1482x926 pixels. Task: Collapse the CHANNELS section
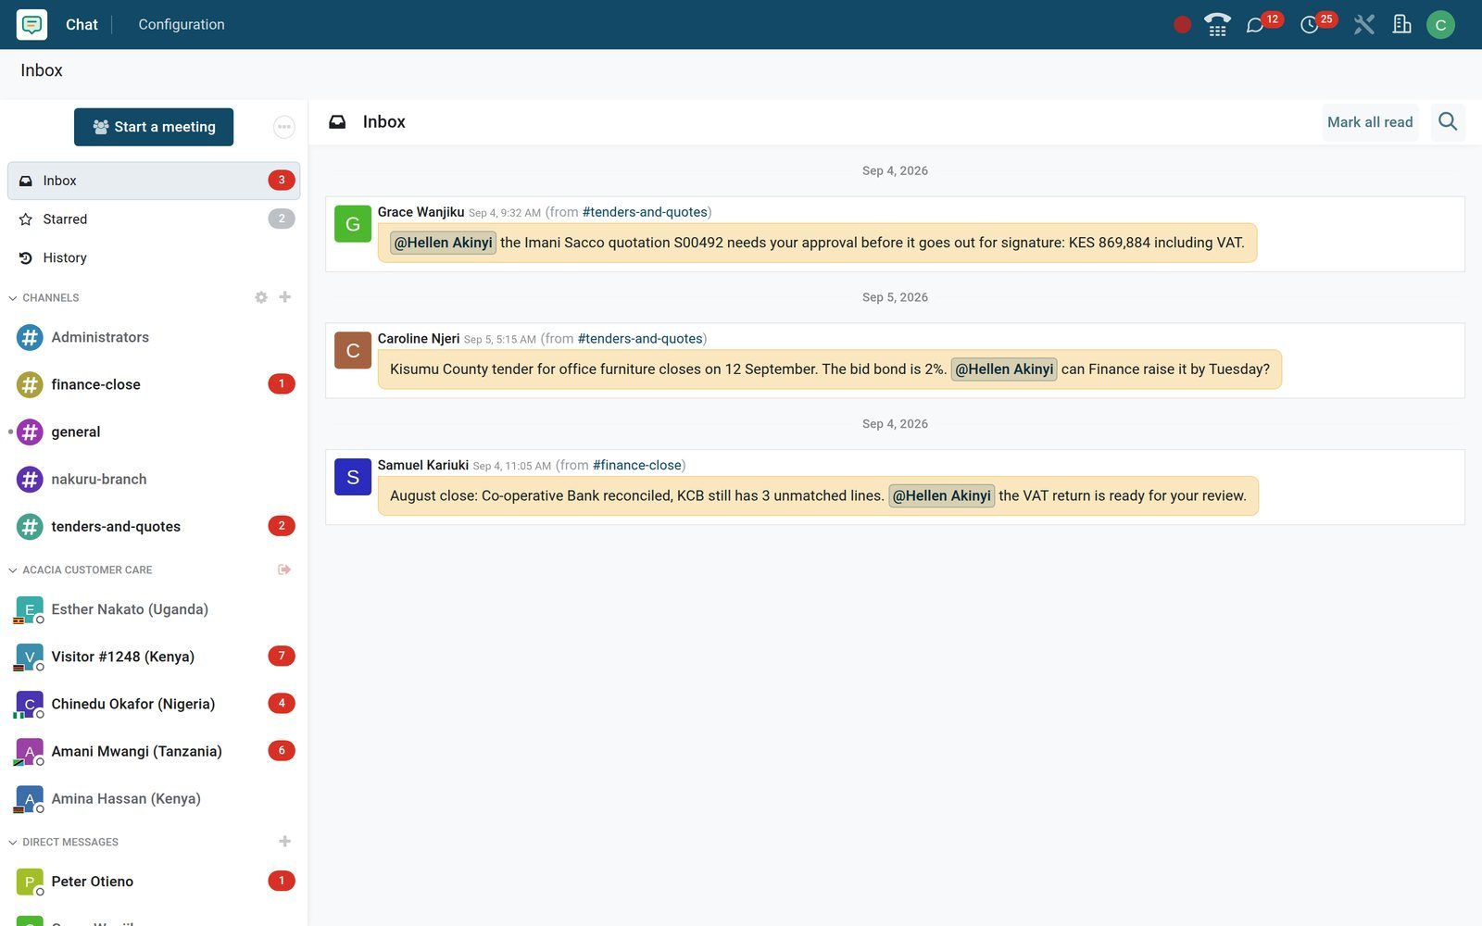pos(44,298)
